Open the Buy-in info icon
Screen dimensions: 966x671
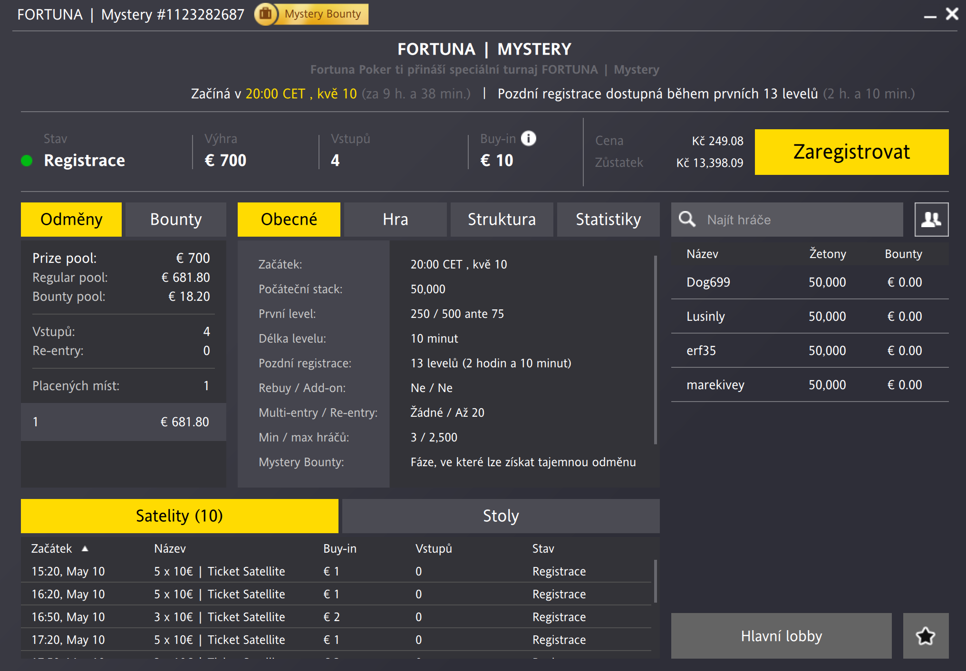(x=528, y=138)
